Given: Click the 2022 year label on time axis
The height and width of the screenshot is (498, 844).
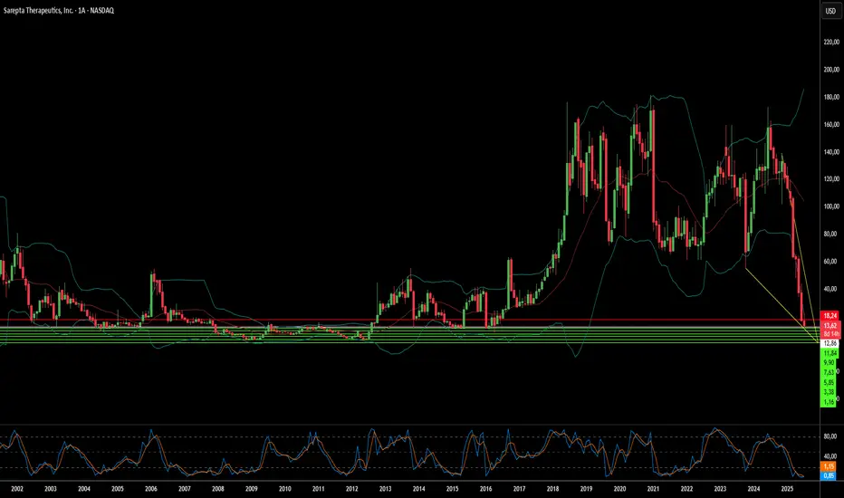Looking at the screenshot, I should (x=686, y=489).
